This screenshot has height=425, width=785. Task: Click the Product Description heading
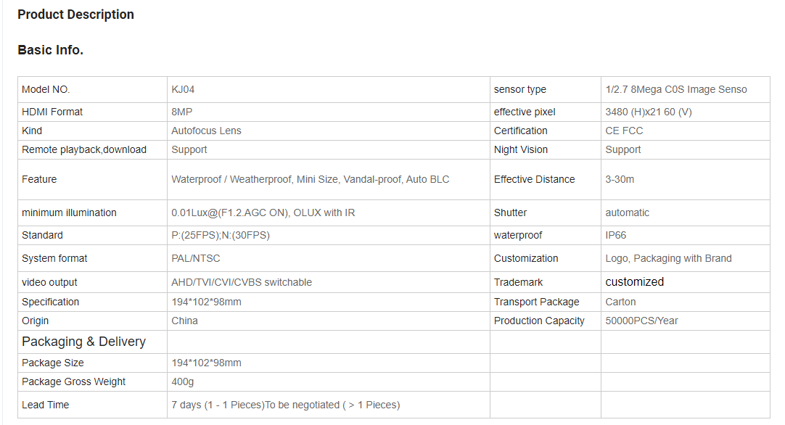pyautogui.click(x=75, y=15)
